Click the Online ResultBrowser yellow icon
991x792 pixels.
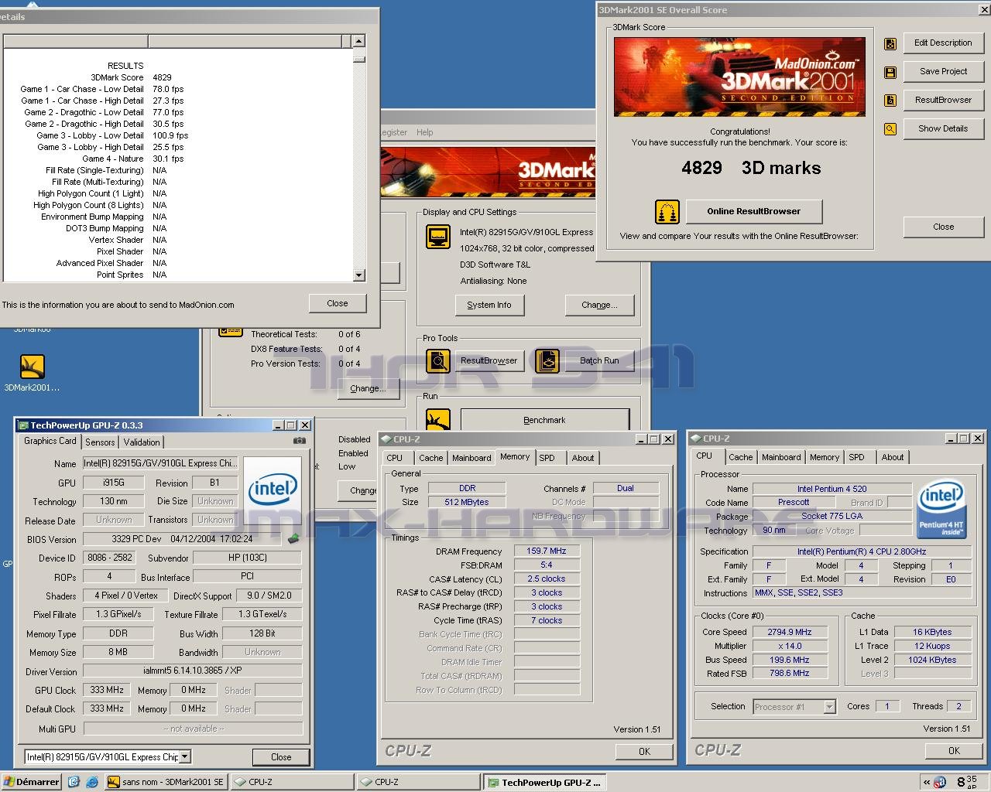667,211
